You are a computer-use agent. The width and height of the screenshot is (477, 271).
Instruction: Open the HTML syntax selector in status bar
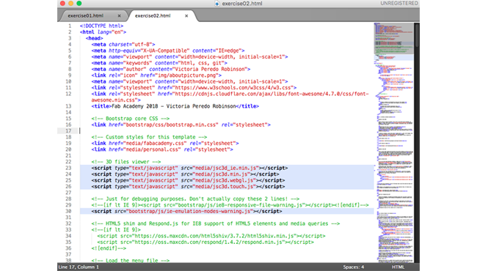point(398,267)
